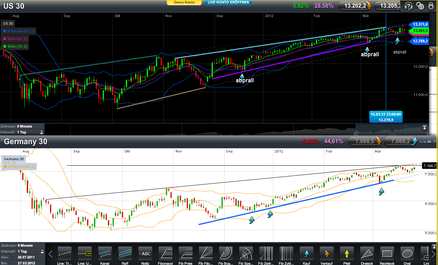
Task: Click the pink 28,58% value
Action: coord(324,6)
